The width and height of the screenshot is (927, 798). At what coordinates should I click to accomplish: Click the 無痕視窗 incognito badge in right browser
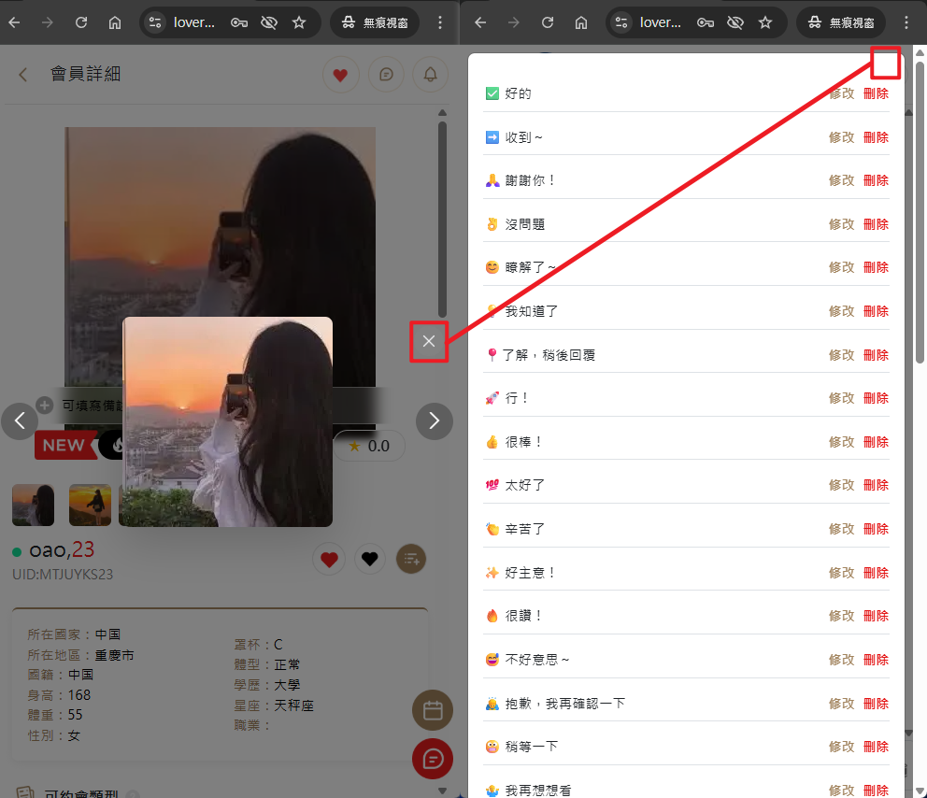coord(841,22)
